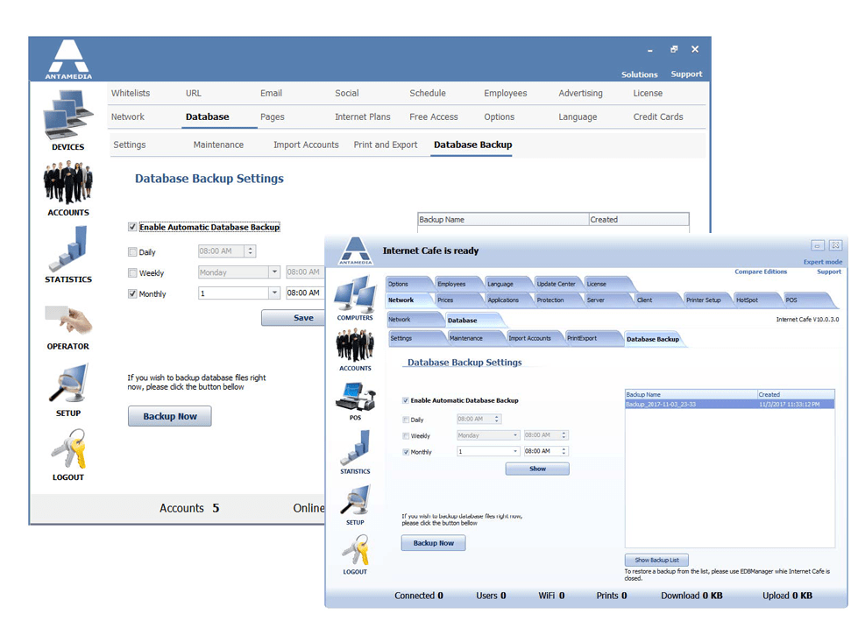The height and width of the screenshot is (621, 858).
Task: Click Backup Now in Internet Cafe window
Action: [x=433, y=543]
